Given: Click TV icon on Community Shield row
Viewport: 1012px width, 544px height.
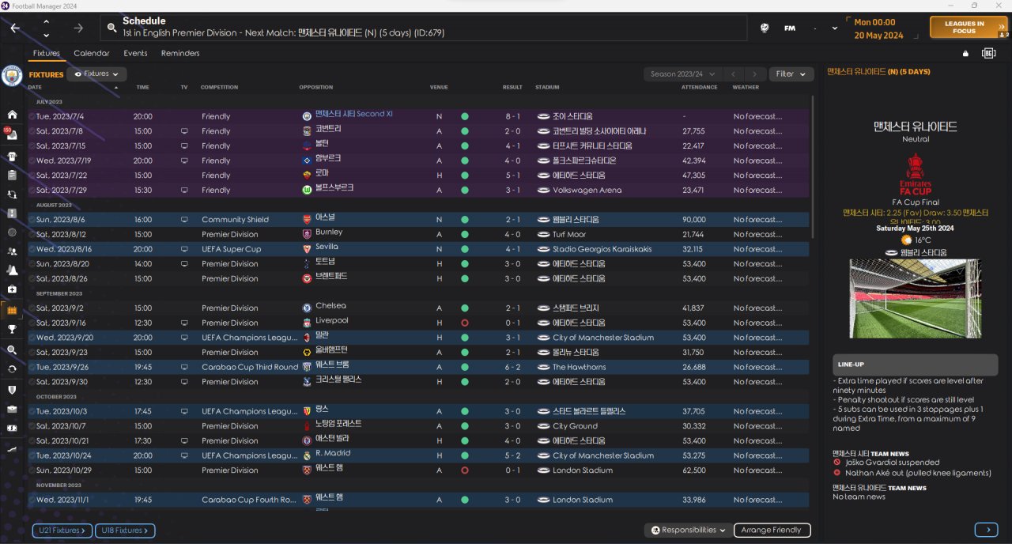Looking at the screenshot, I should tap(184, 220).
